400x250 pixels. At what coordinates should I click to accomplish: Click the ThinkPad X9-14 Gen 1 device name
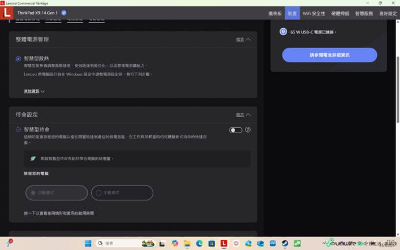pyautogui.click(x=37, y=13)
